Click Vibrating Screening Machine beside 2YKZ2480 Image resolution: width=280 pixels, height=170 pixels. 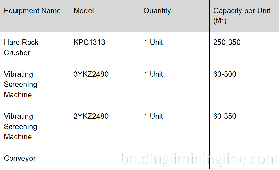pos(21,126)
